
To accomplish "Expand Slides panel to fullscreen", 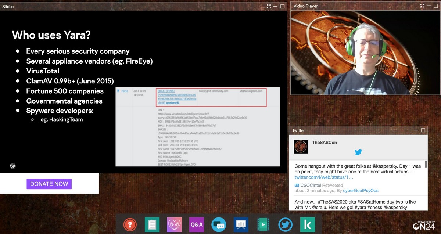I will pos(269,6).
